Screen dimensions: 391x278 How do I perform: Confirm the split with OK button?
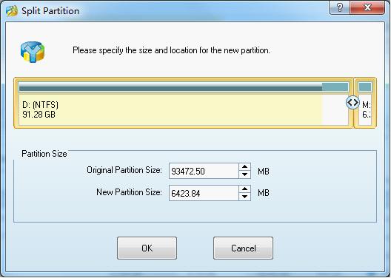[x=147, y=248]
